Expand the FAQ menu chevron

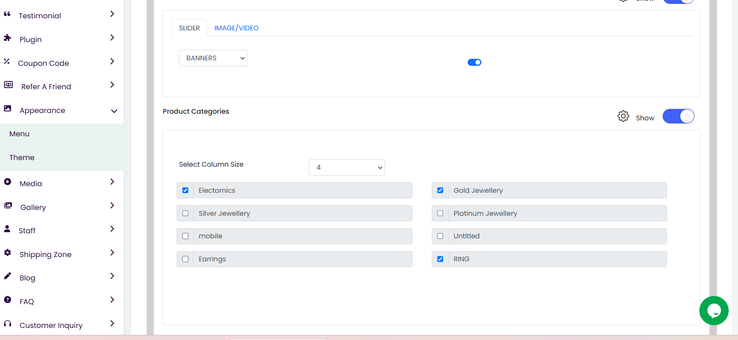(x=112, y=300)
